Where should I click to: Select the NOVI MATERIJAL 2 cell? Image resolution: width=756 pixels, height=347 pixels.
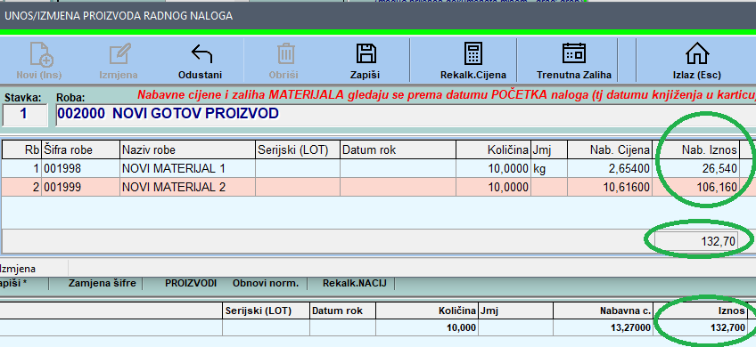(x=187, y=187)
